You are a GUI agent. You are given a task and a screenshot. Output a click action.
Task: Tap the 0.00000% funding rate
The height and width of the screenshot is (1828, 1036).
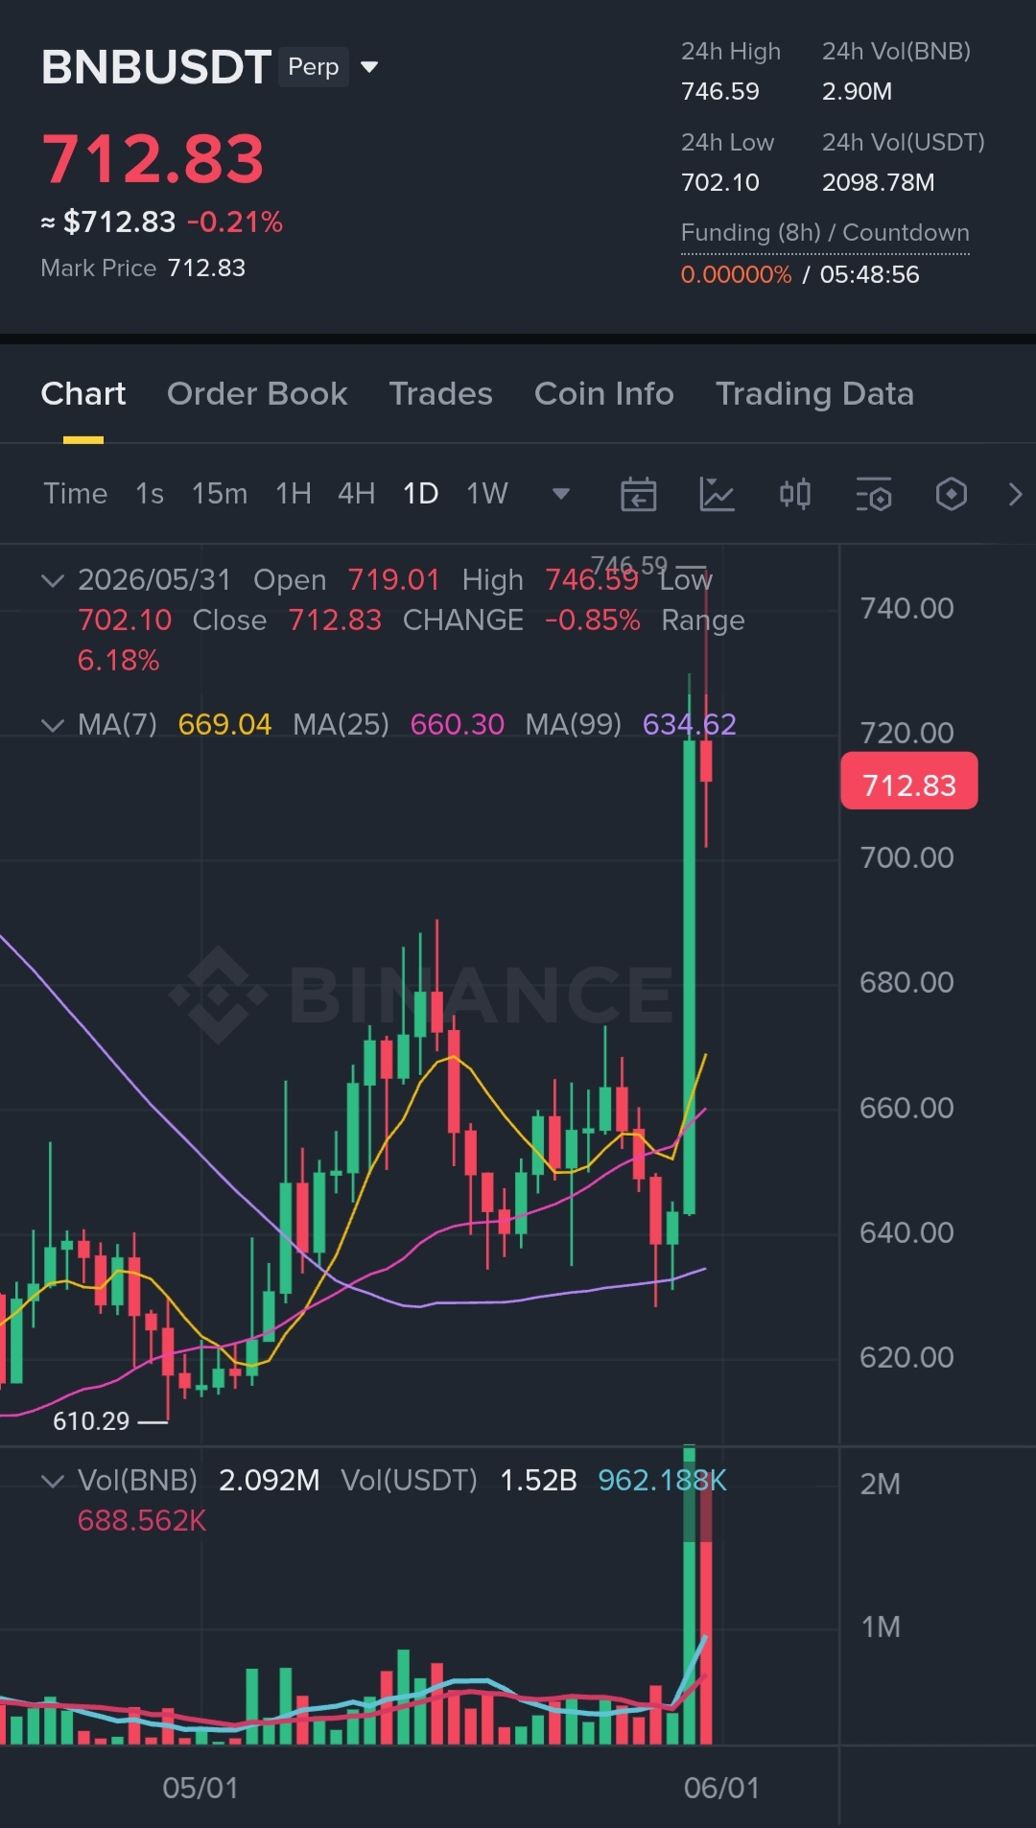coord(737,275)
